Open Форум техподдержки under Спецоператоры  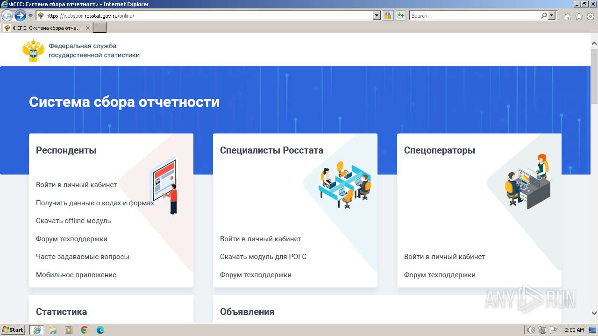(440, 275)
